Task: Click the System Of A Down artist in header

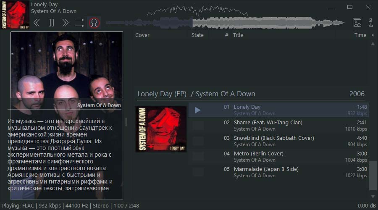Action: point(54,11)
